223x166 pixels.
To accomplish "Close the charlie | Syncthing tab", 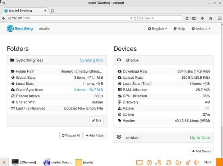I will 45,11.
